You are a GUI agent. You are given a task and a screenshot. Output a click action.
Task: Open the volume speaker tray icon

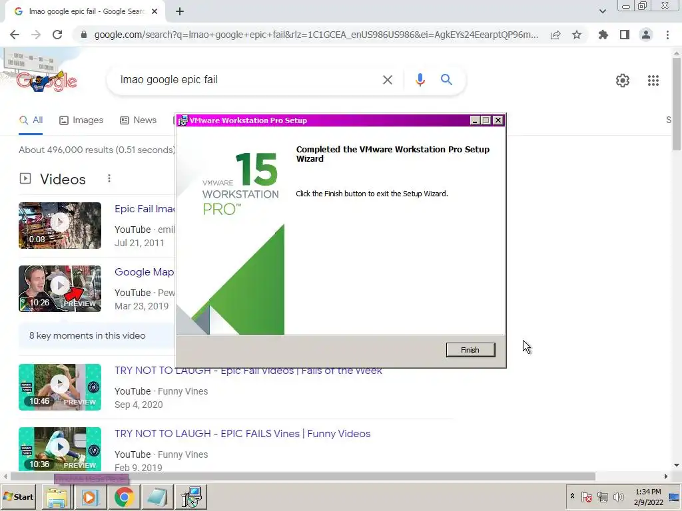point(618,496)
